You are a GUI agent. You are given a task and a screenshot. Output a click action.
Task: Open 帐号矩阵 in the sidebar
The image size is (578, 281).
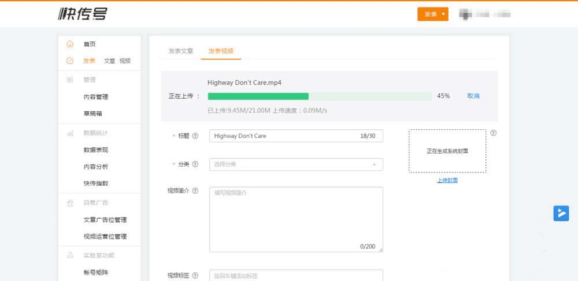click(96, 272)
